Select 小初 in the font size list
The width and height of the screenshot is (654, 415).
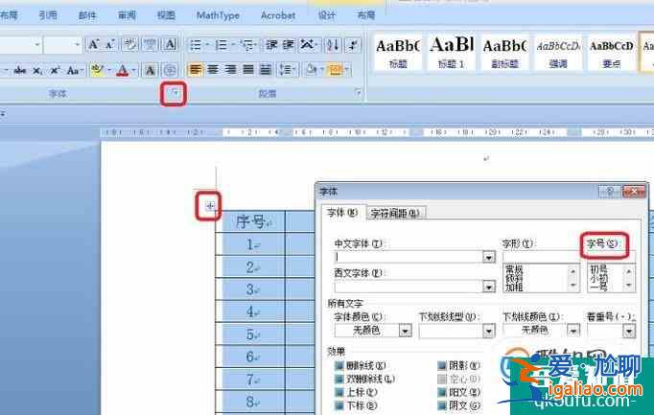(597, 278)
